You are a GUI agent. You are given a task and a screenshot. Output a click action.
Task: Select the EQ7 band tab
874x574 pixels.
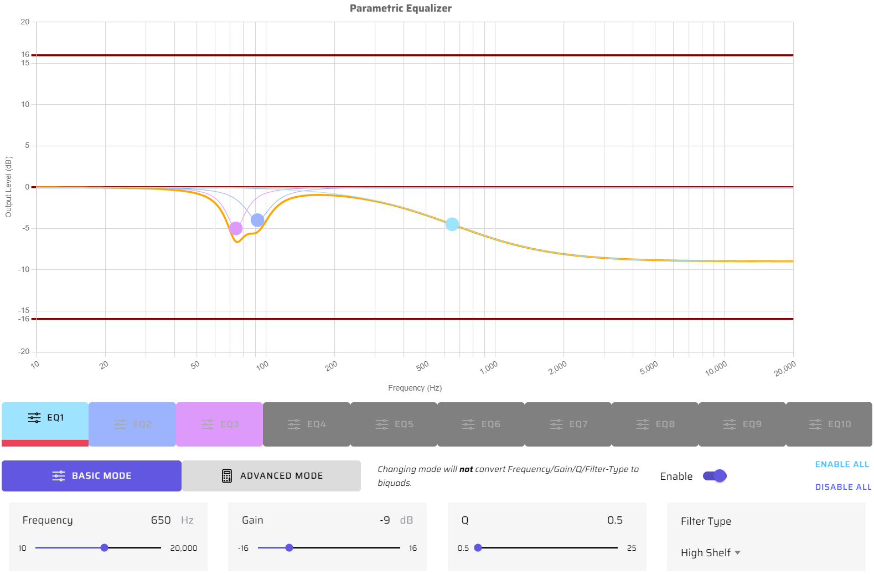[x=568, y=424]
